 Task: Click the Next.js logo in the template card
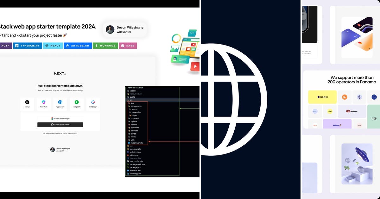tap(60, 73)
